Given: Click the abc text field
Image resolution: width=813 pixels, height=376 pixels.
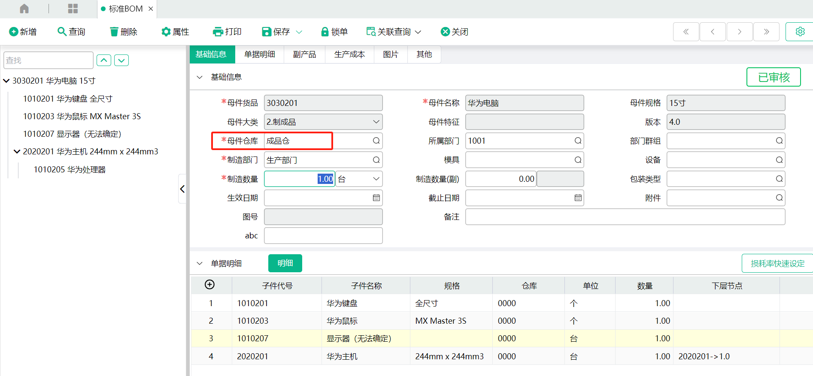Looking at the screenshot, I should (323, 236).
